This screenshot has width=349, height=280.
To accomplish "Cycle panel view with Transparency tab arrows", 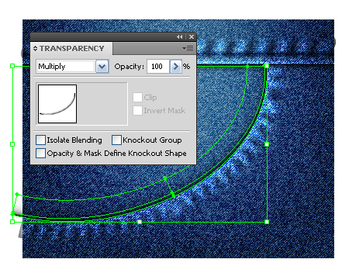I will click(36, 48).
